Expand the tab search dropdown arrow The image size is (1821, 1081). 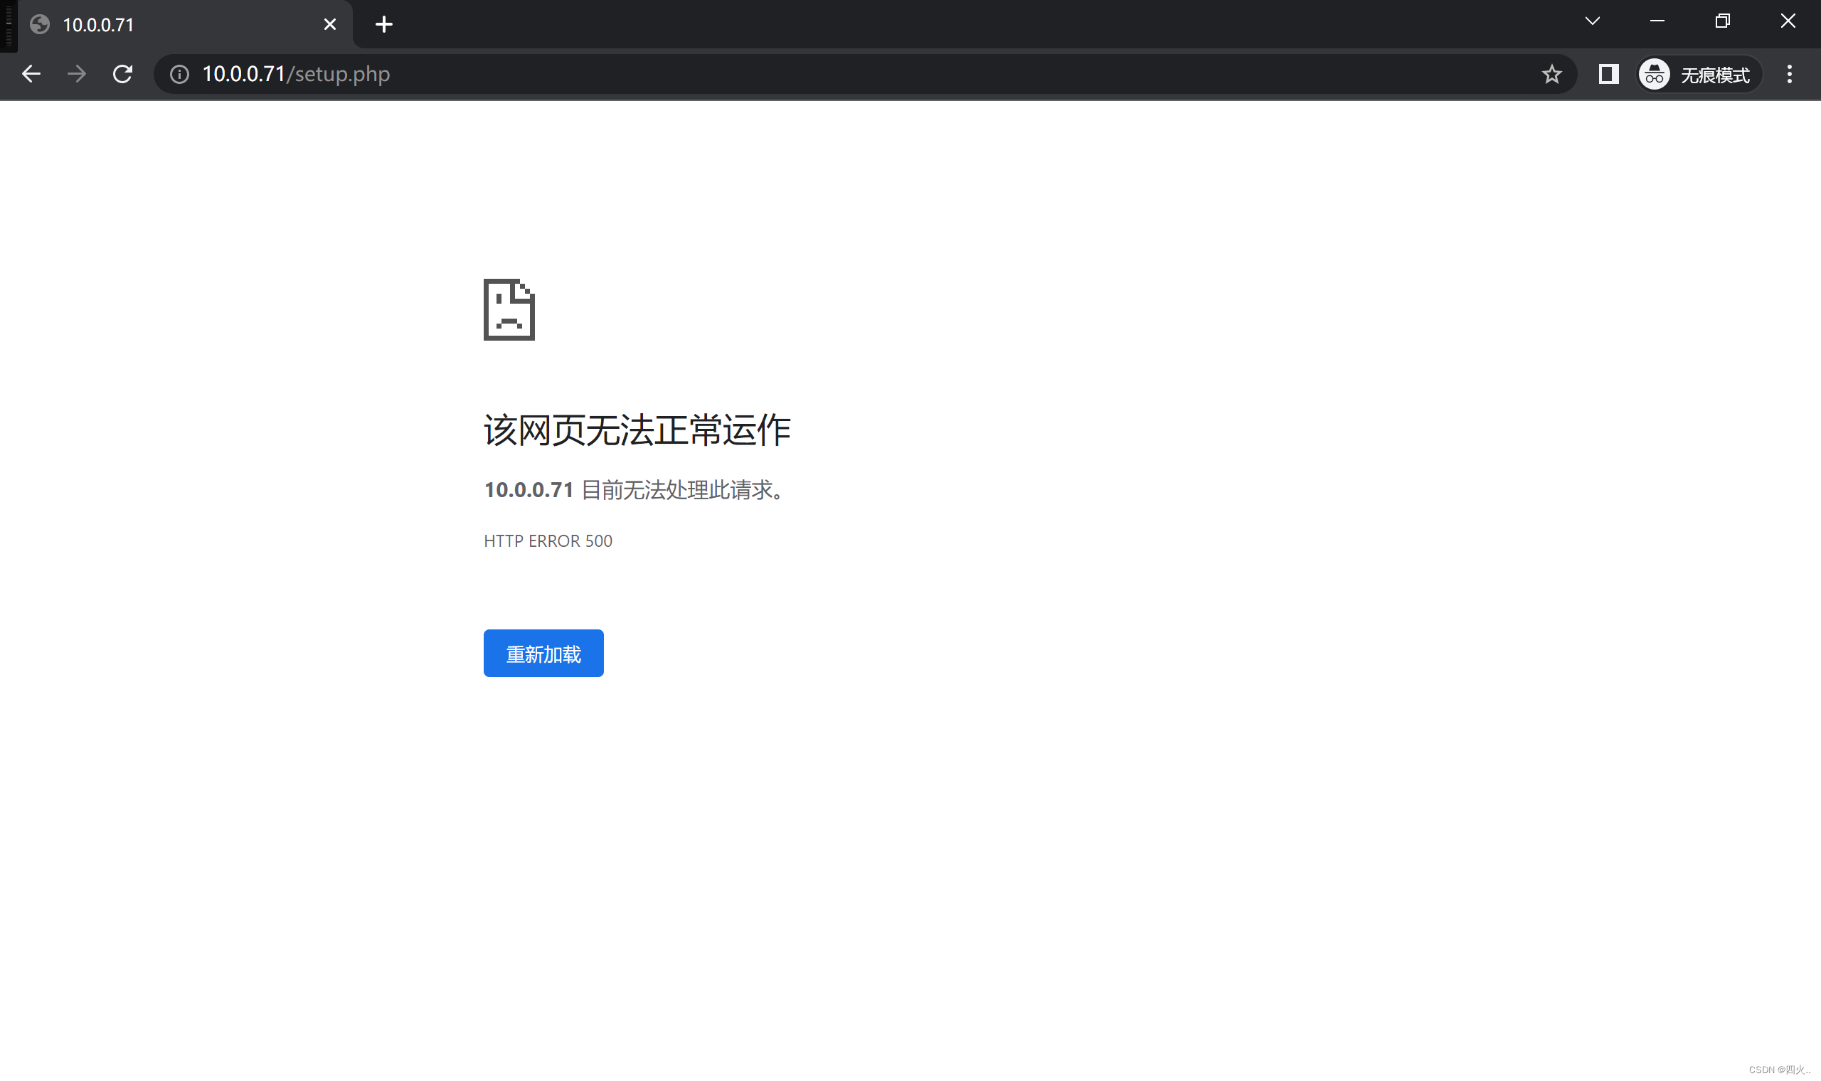click(x=1592, y=21)
